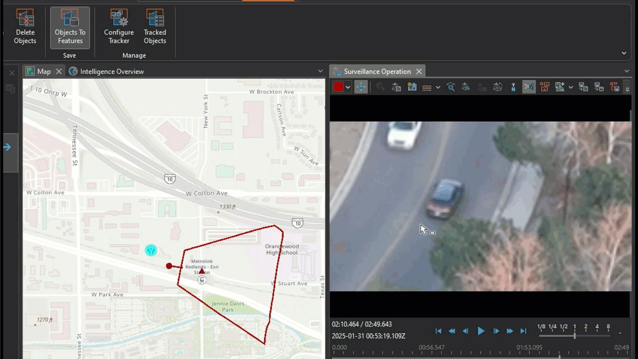Play the surveillance video
Viewport: 638px width, 359px height.
[481, 331]
